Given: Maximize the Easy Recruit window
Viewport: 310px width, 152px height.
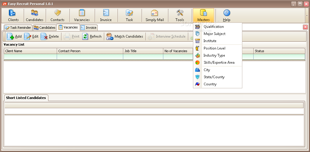Looking at the screenshot, I should pos(300,4).
